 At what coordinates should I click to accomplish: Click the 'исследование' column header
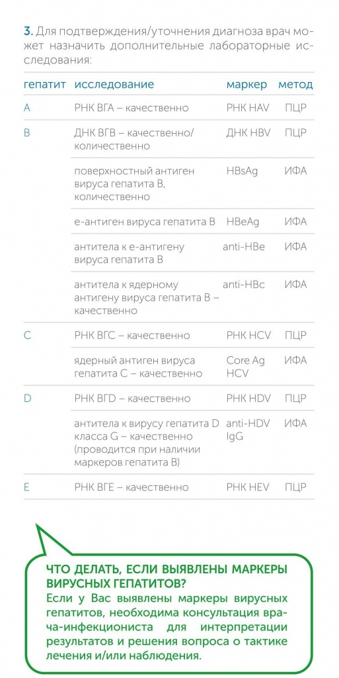tap(114, 84)
